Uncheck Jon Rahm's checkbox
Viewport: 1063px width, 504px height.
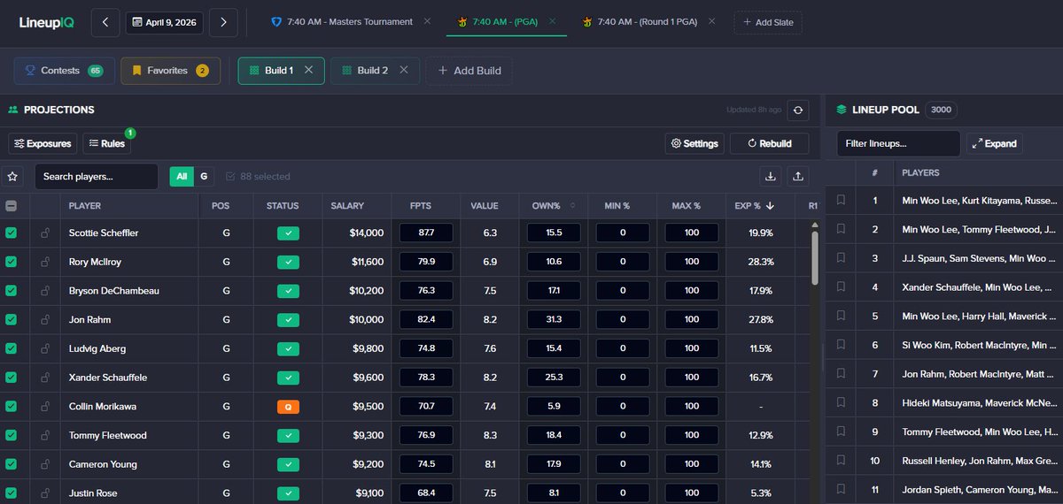11,319
